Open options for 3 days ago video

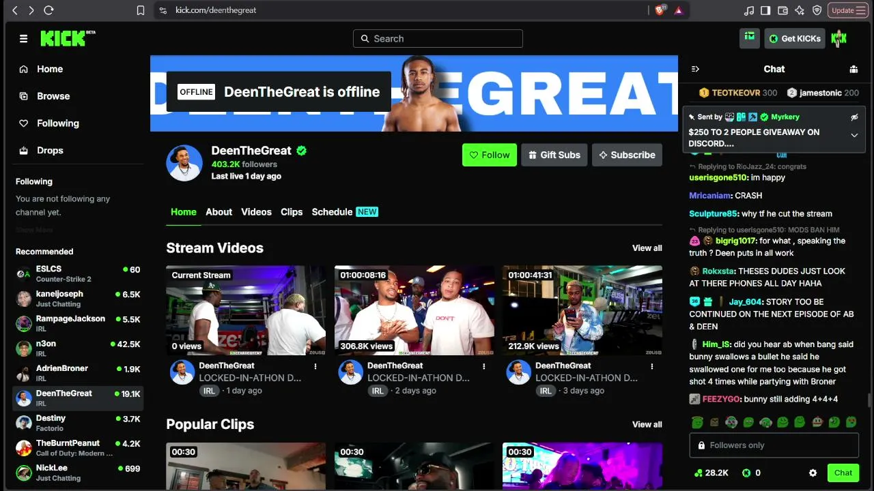click(x=652, y=366)
